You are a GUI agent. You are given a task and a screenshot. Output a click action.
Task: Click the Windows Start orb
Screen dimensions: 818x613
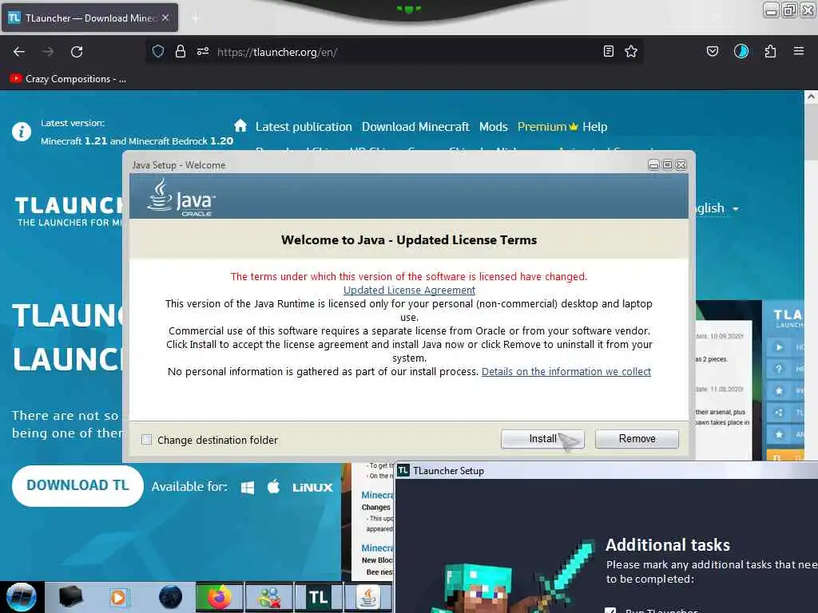(22, 597)
